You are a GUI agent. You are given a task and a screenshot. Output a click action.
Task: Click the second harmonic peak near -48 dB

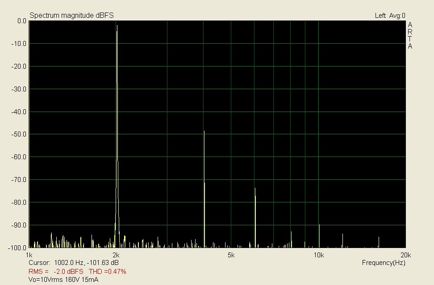click(204, 132)
